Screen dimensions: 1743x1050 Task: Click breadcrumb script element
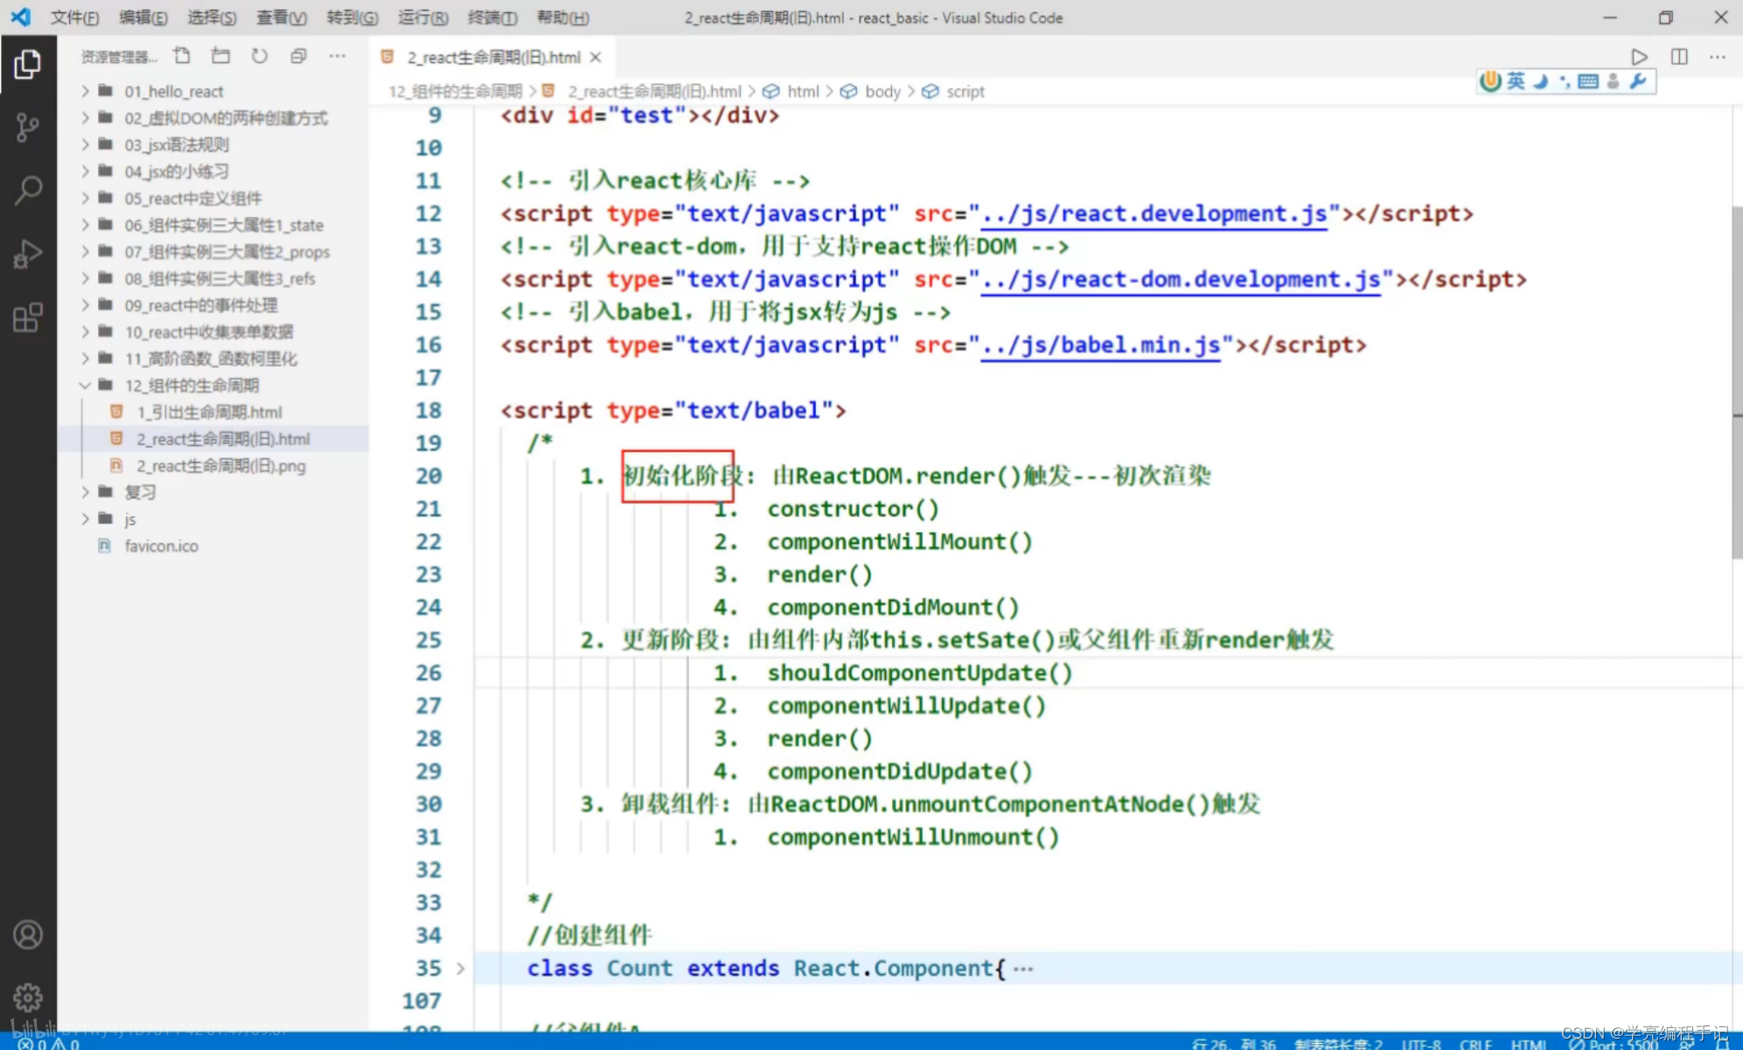tap(965, 91)
